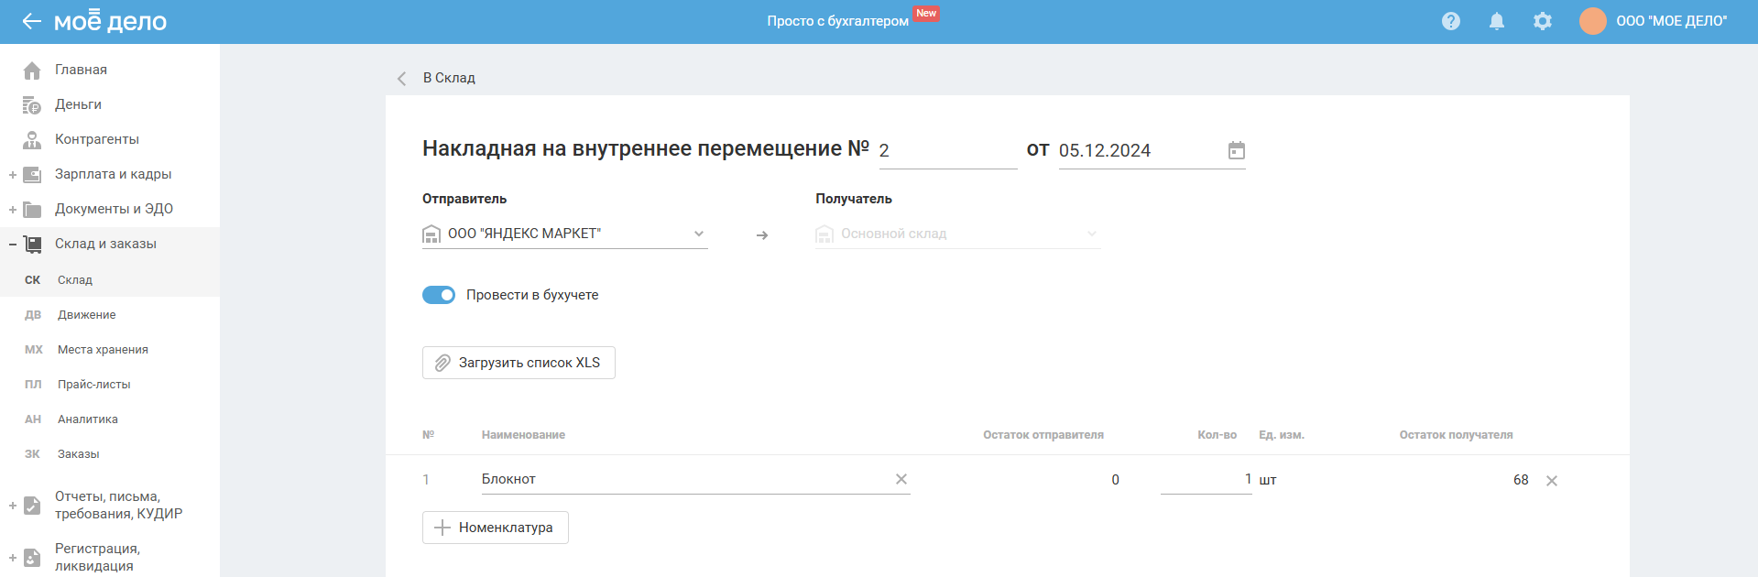Edit the invoice number field showing 2
The image size is (1758, 577).
(948, 151)
